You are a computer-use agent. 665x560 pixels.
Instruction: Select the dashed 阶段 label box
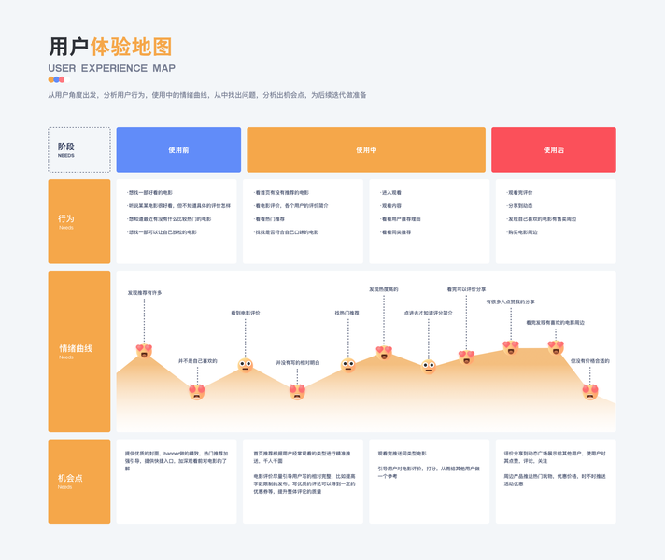[x=79, y=149]
